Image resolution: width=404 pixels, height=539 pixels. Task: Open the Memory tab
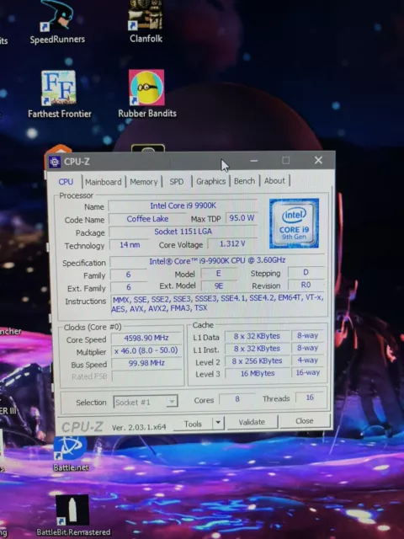pyautogui.click(x=144, y=182)
